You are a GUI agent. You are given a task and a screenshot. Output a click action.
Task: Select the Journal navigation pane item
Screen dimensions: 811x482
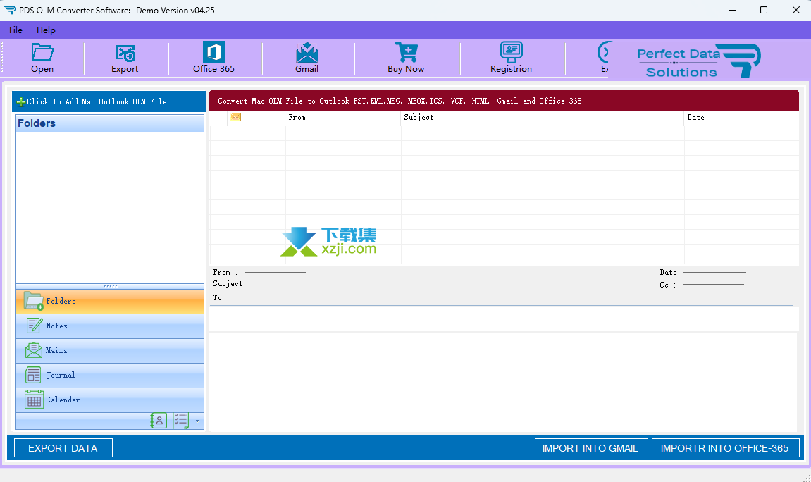(x=110, y=375)
